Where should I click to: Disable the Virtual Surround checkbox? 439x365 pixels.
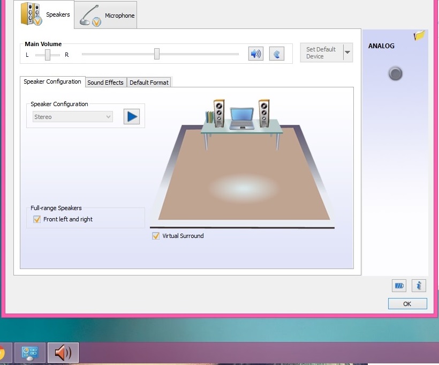click(156, 236)
